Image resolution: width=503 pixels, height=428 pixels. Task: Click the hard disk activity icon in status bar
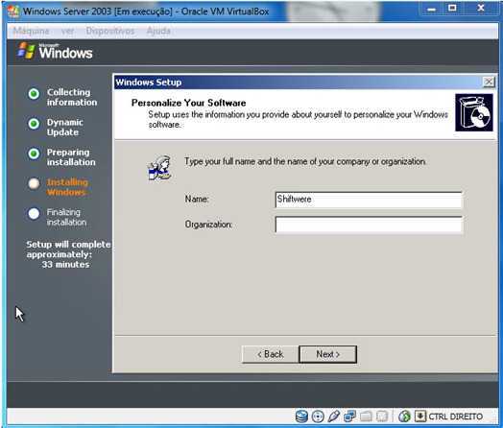(301, 416)
